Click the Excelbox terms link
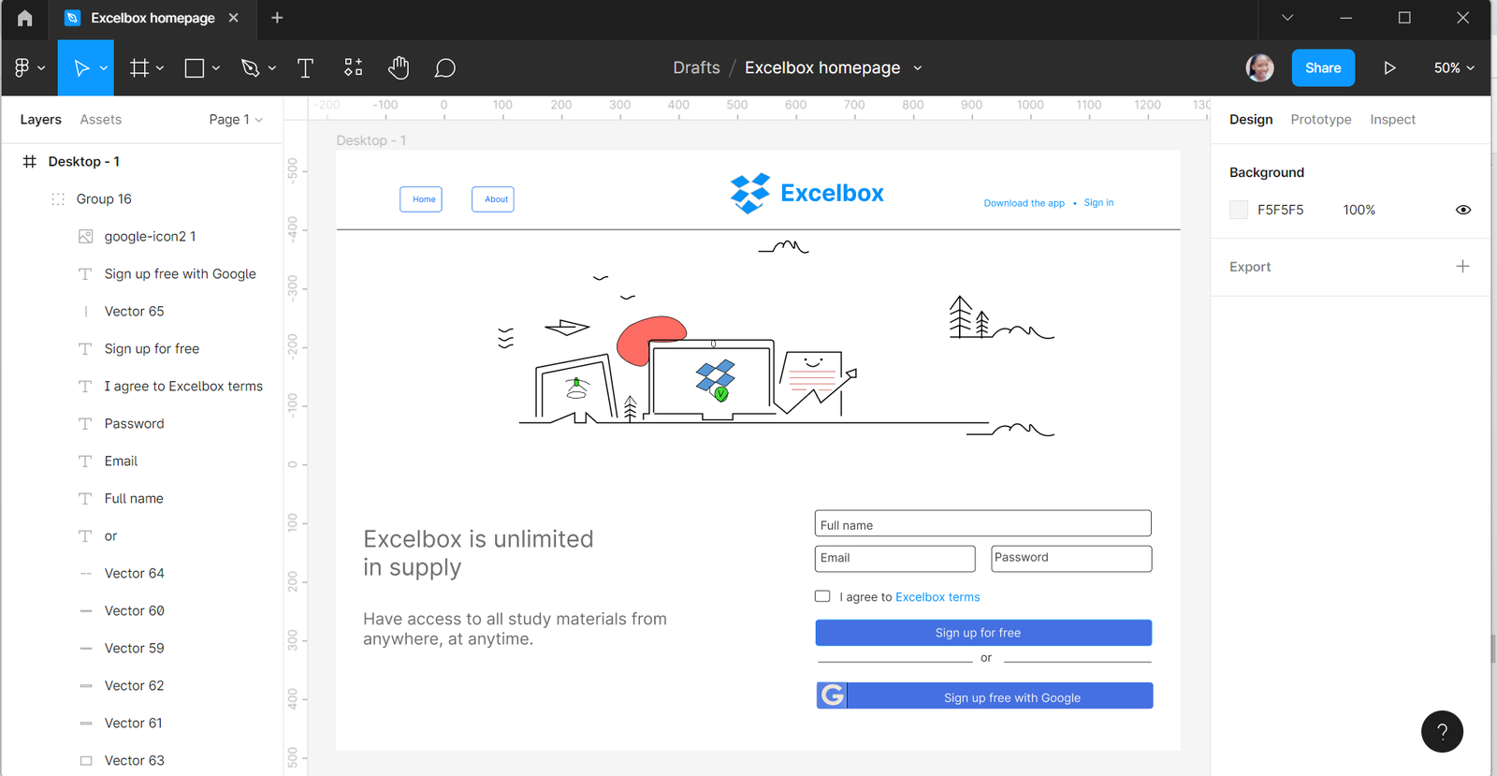The width and height of the screenshot is (1497, 776). click(937, 597)
